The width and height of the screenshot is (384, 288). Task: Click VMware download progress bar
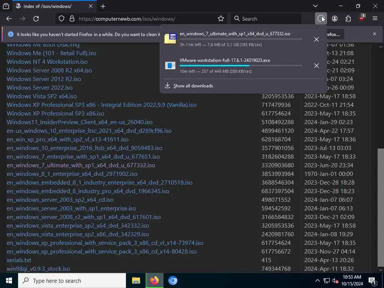click(x=241, y=66)
